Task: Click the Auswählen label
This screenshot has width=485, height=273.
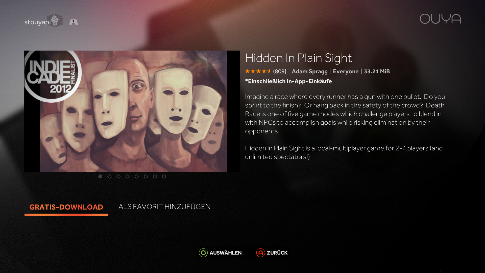Action: point(226,253)
